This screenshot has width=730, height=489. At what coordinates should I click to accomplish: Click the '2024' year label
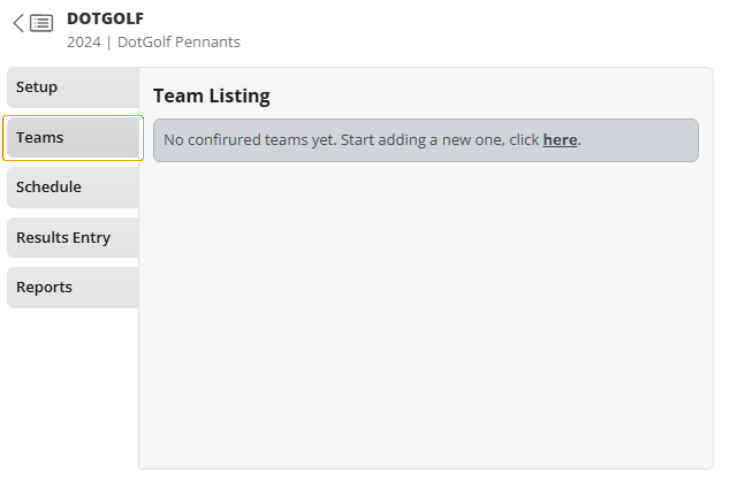(x=84, y=42)
